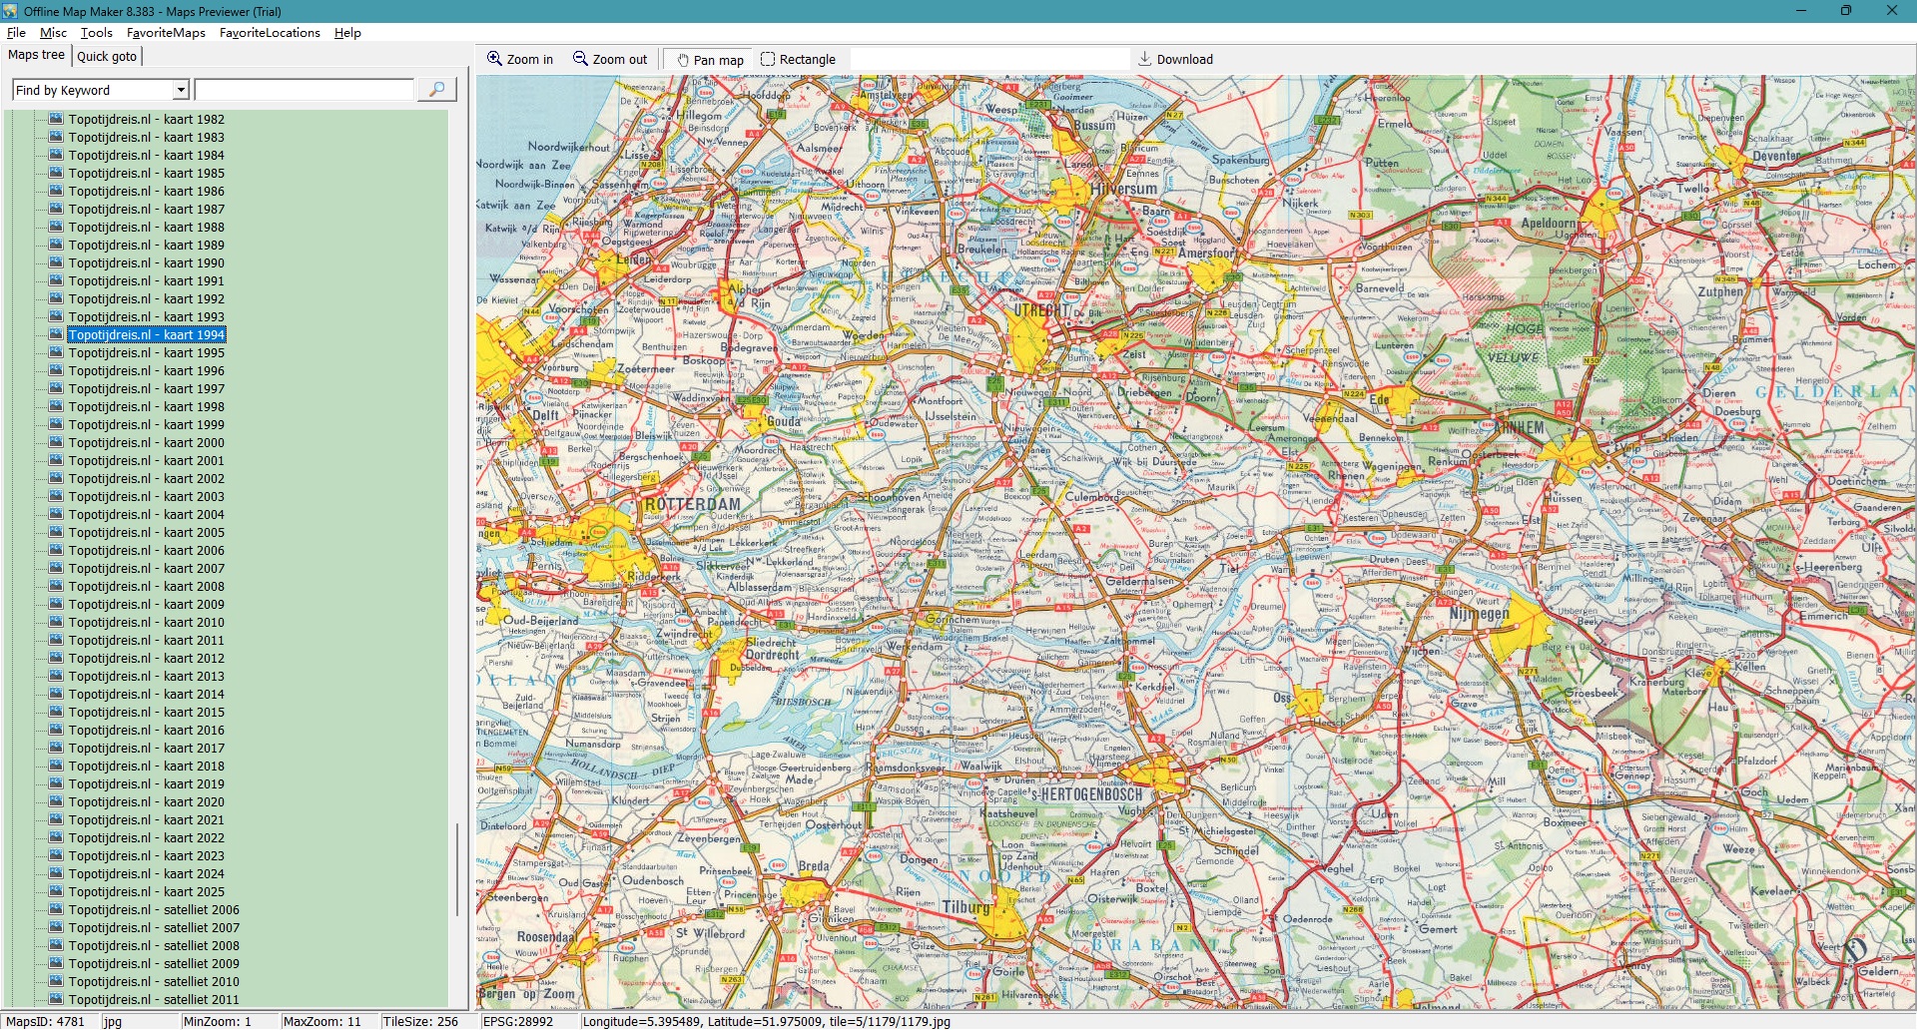Select the Pan map hand tool

pyautogui.click(x=683, y=60)
